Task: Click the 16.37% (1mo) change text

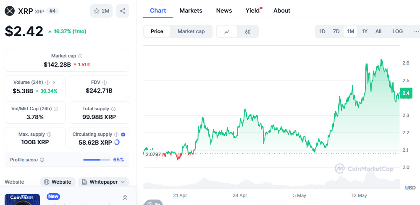Action: coord(70,31)
